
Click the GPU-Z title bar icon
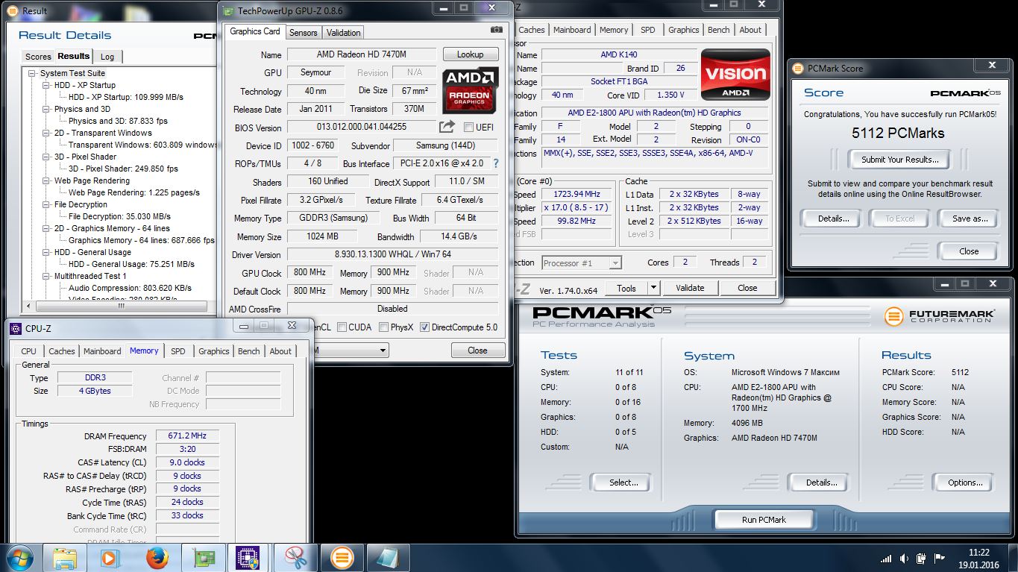coord(228,10)
